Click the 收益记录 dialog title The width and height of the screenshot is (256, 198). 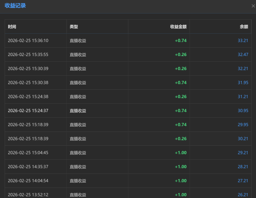pyautogui.click(x=15, y=6)
